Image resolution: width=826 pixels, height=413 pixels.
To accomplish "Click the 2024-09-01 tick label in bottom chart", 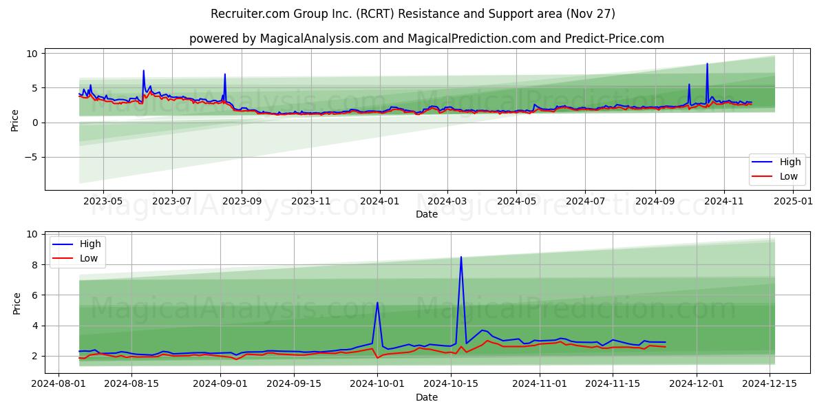I will point(220,385).
